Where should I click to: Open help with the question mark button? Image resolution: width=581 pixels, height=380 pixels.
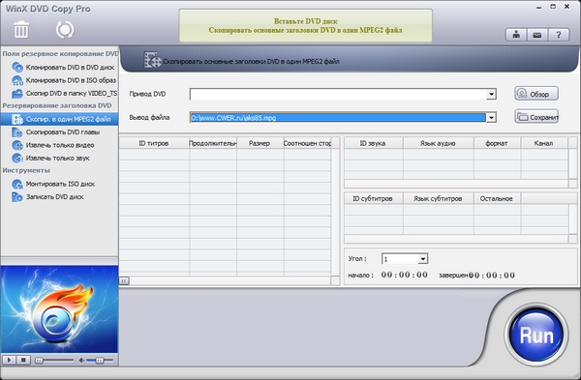coord(559,35)
